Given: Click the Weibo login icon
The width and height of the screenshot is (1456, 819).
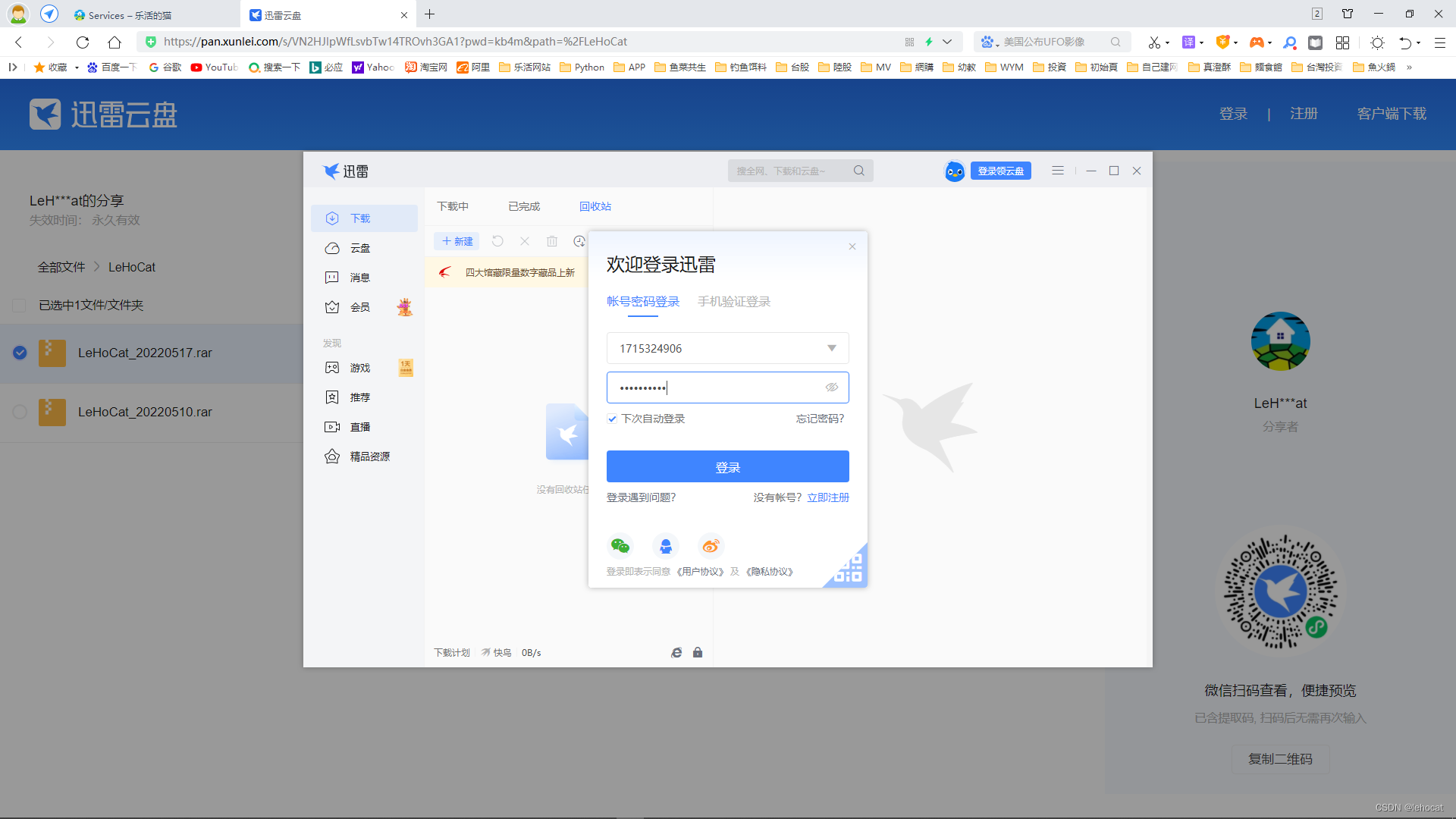Looking at the screenshot, I should pyautogui.click(x=711, y=546).
